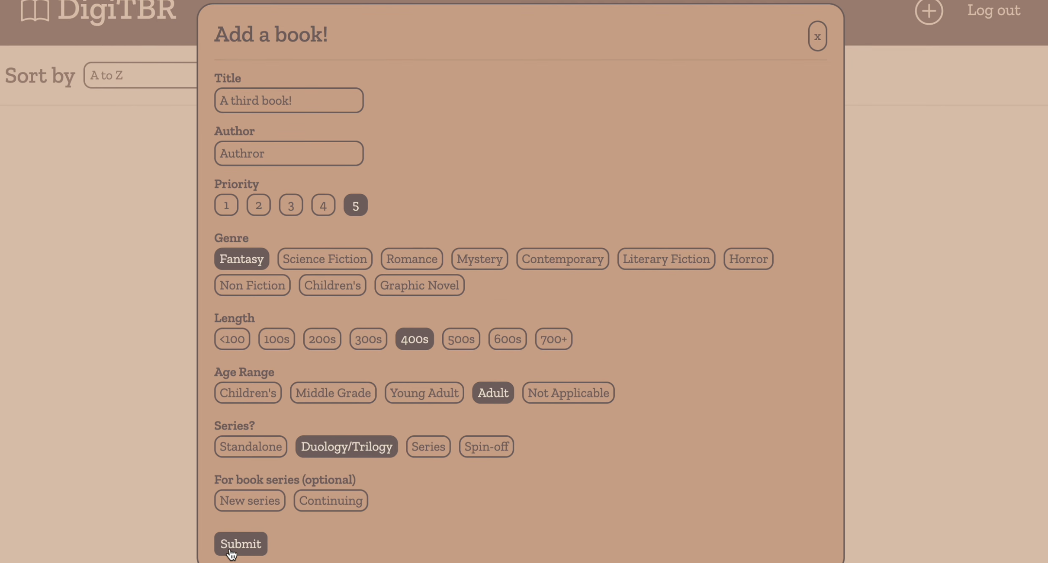Select the 700+ length option
Screen dimensions: 1048x563
[553, 339]
